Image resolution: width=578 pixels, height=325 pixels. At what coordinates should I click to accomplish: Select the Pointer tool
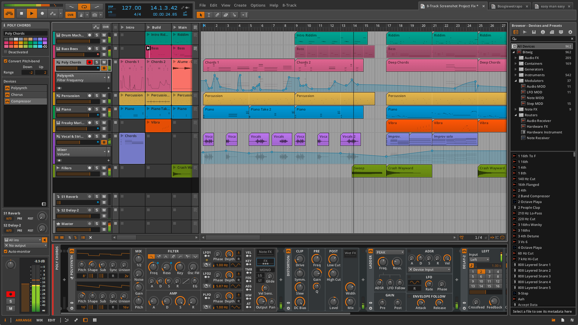point(201,15)
